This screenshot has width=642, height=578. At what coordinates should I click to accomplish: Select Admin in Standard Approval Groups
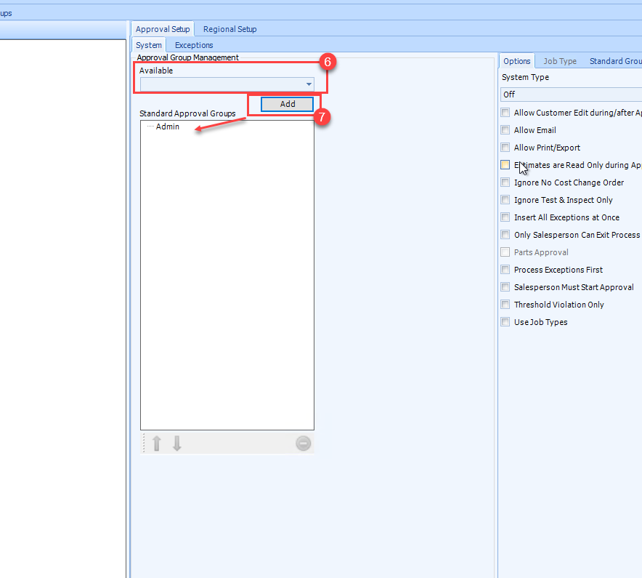168,127
